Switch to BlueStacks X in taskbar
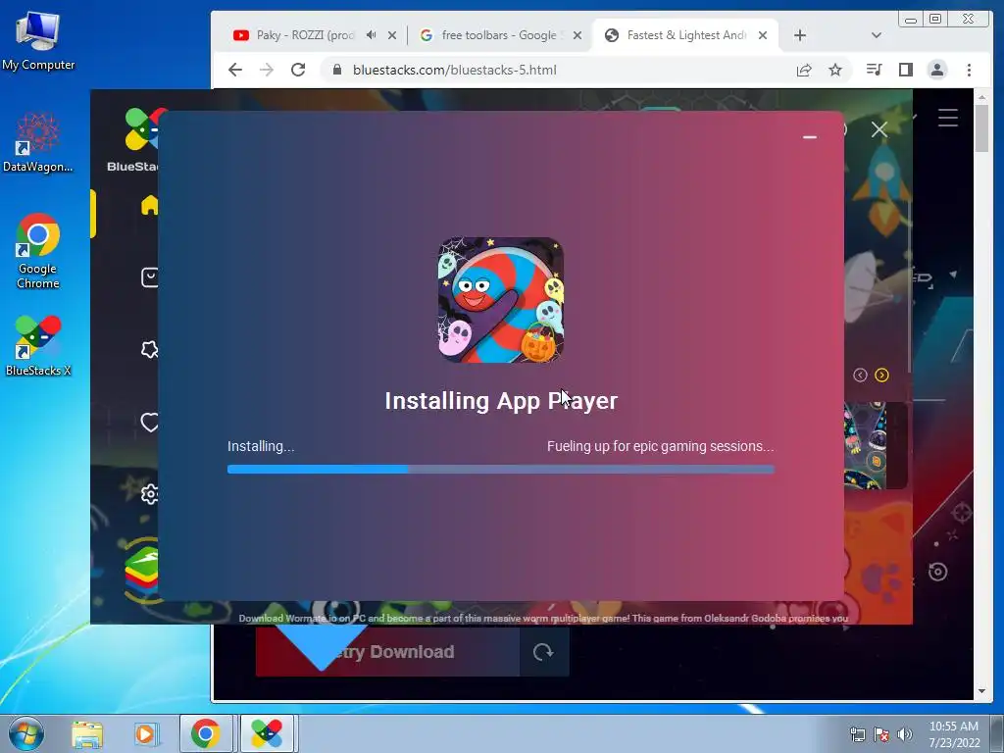This screenshot has height=753, width=1004. pyautogui.click(x=267, y=733)
